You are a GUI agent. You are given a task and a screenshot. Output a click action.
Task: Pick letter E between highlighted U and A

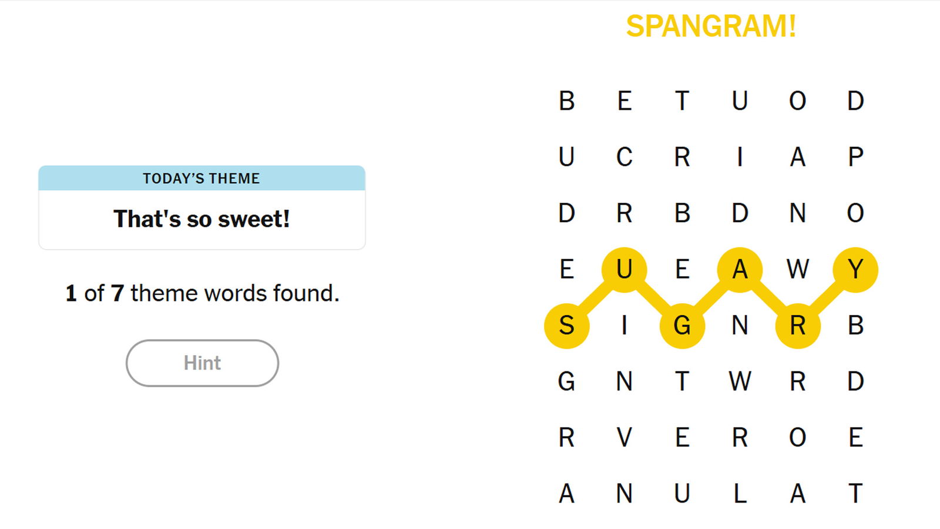(x=681, y=270)
